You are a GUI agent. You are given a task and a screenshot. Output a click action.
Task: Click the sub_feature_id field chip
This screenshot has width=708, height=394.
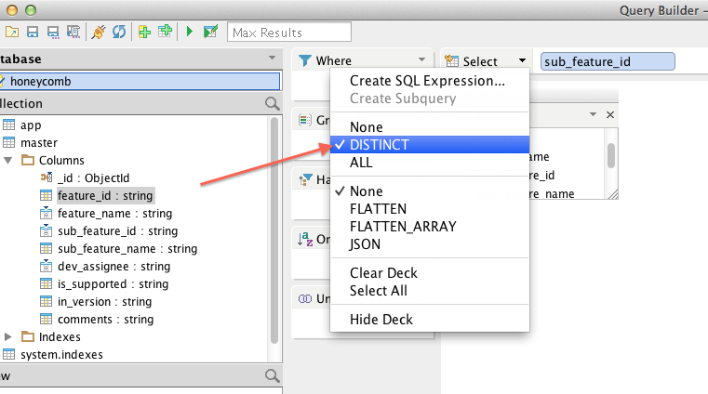pyautogui.click(x=607, y=61)
